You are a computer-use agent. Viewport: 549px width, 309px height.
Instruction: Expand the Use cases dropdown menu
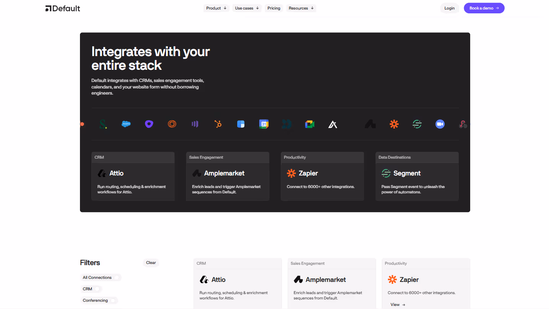click(247, 8)
